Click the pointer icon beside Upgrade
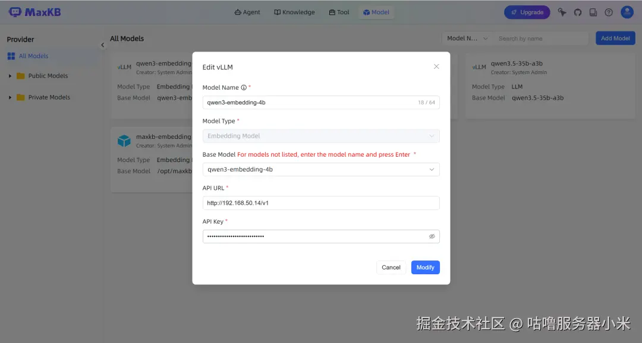 (562, 12)
